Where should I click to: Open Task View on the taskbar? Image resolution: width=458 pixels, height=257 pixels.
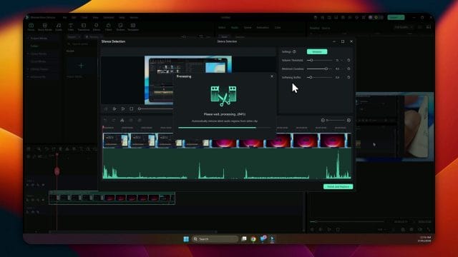244,239
